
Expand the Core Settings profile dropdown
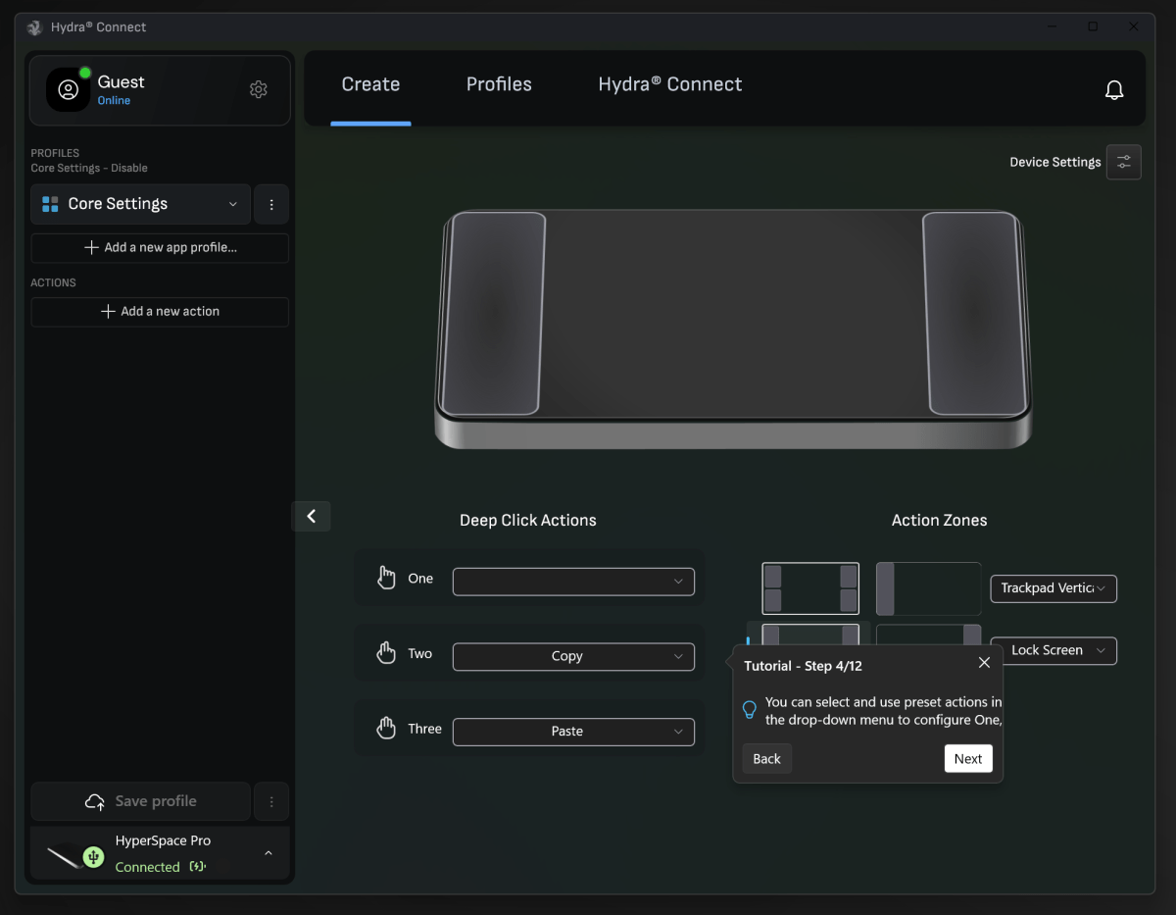click(x=140, y=204)
